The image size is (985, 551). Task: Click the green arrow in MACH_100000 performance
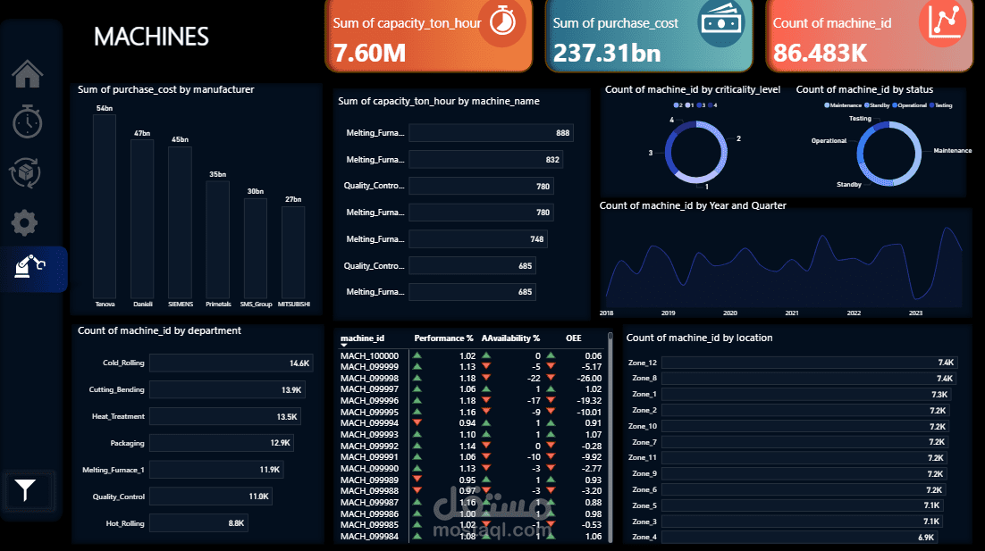417,355
